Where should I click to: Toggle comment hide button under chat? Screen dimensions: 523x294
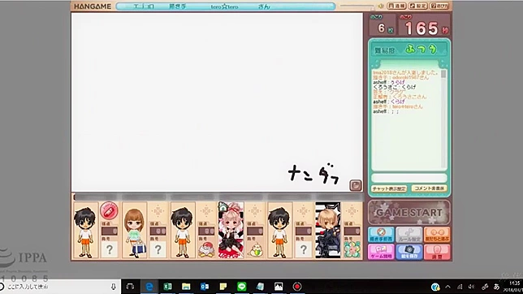pos(429,188)
